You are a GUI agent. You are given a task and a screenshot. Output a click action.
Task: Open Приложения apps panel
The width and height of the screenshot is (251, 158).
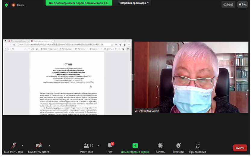click(197, 146)
